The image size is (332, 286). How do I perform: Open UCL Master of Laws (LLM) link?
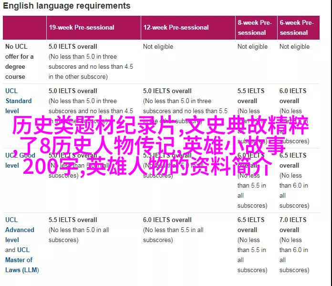coord(22,260)
